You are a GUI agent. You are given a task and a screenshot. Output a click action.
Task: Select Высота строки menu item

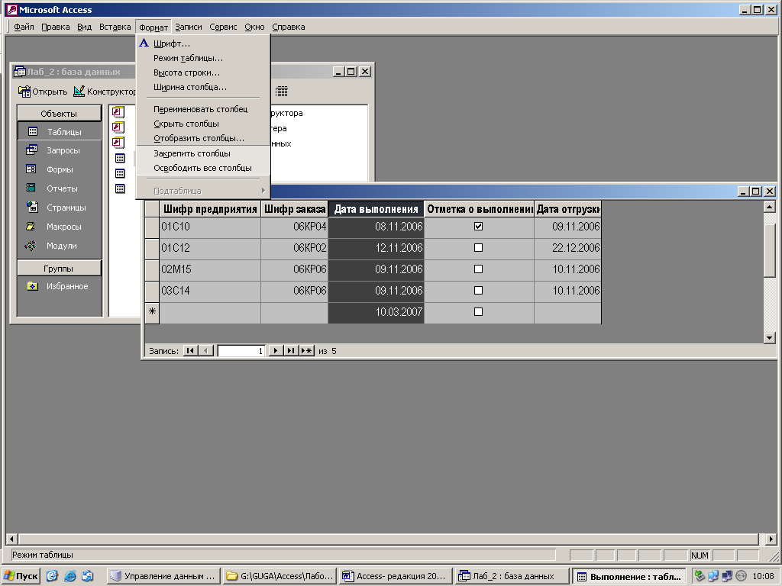[x=186, y=72]
